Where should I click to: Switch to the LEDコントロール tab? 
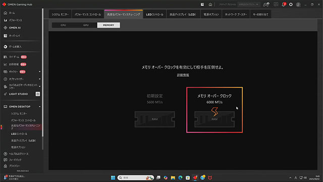pos(154,15)
